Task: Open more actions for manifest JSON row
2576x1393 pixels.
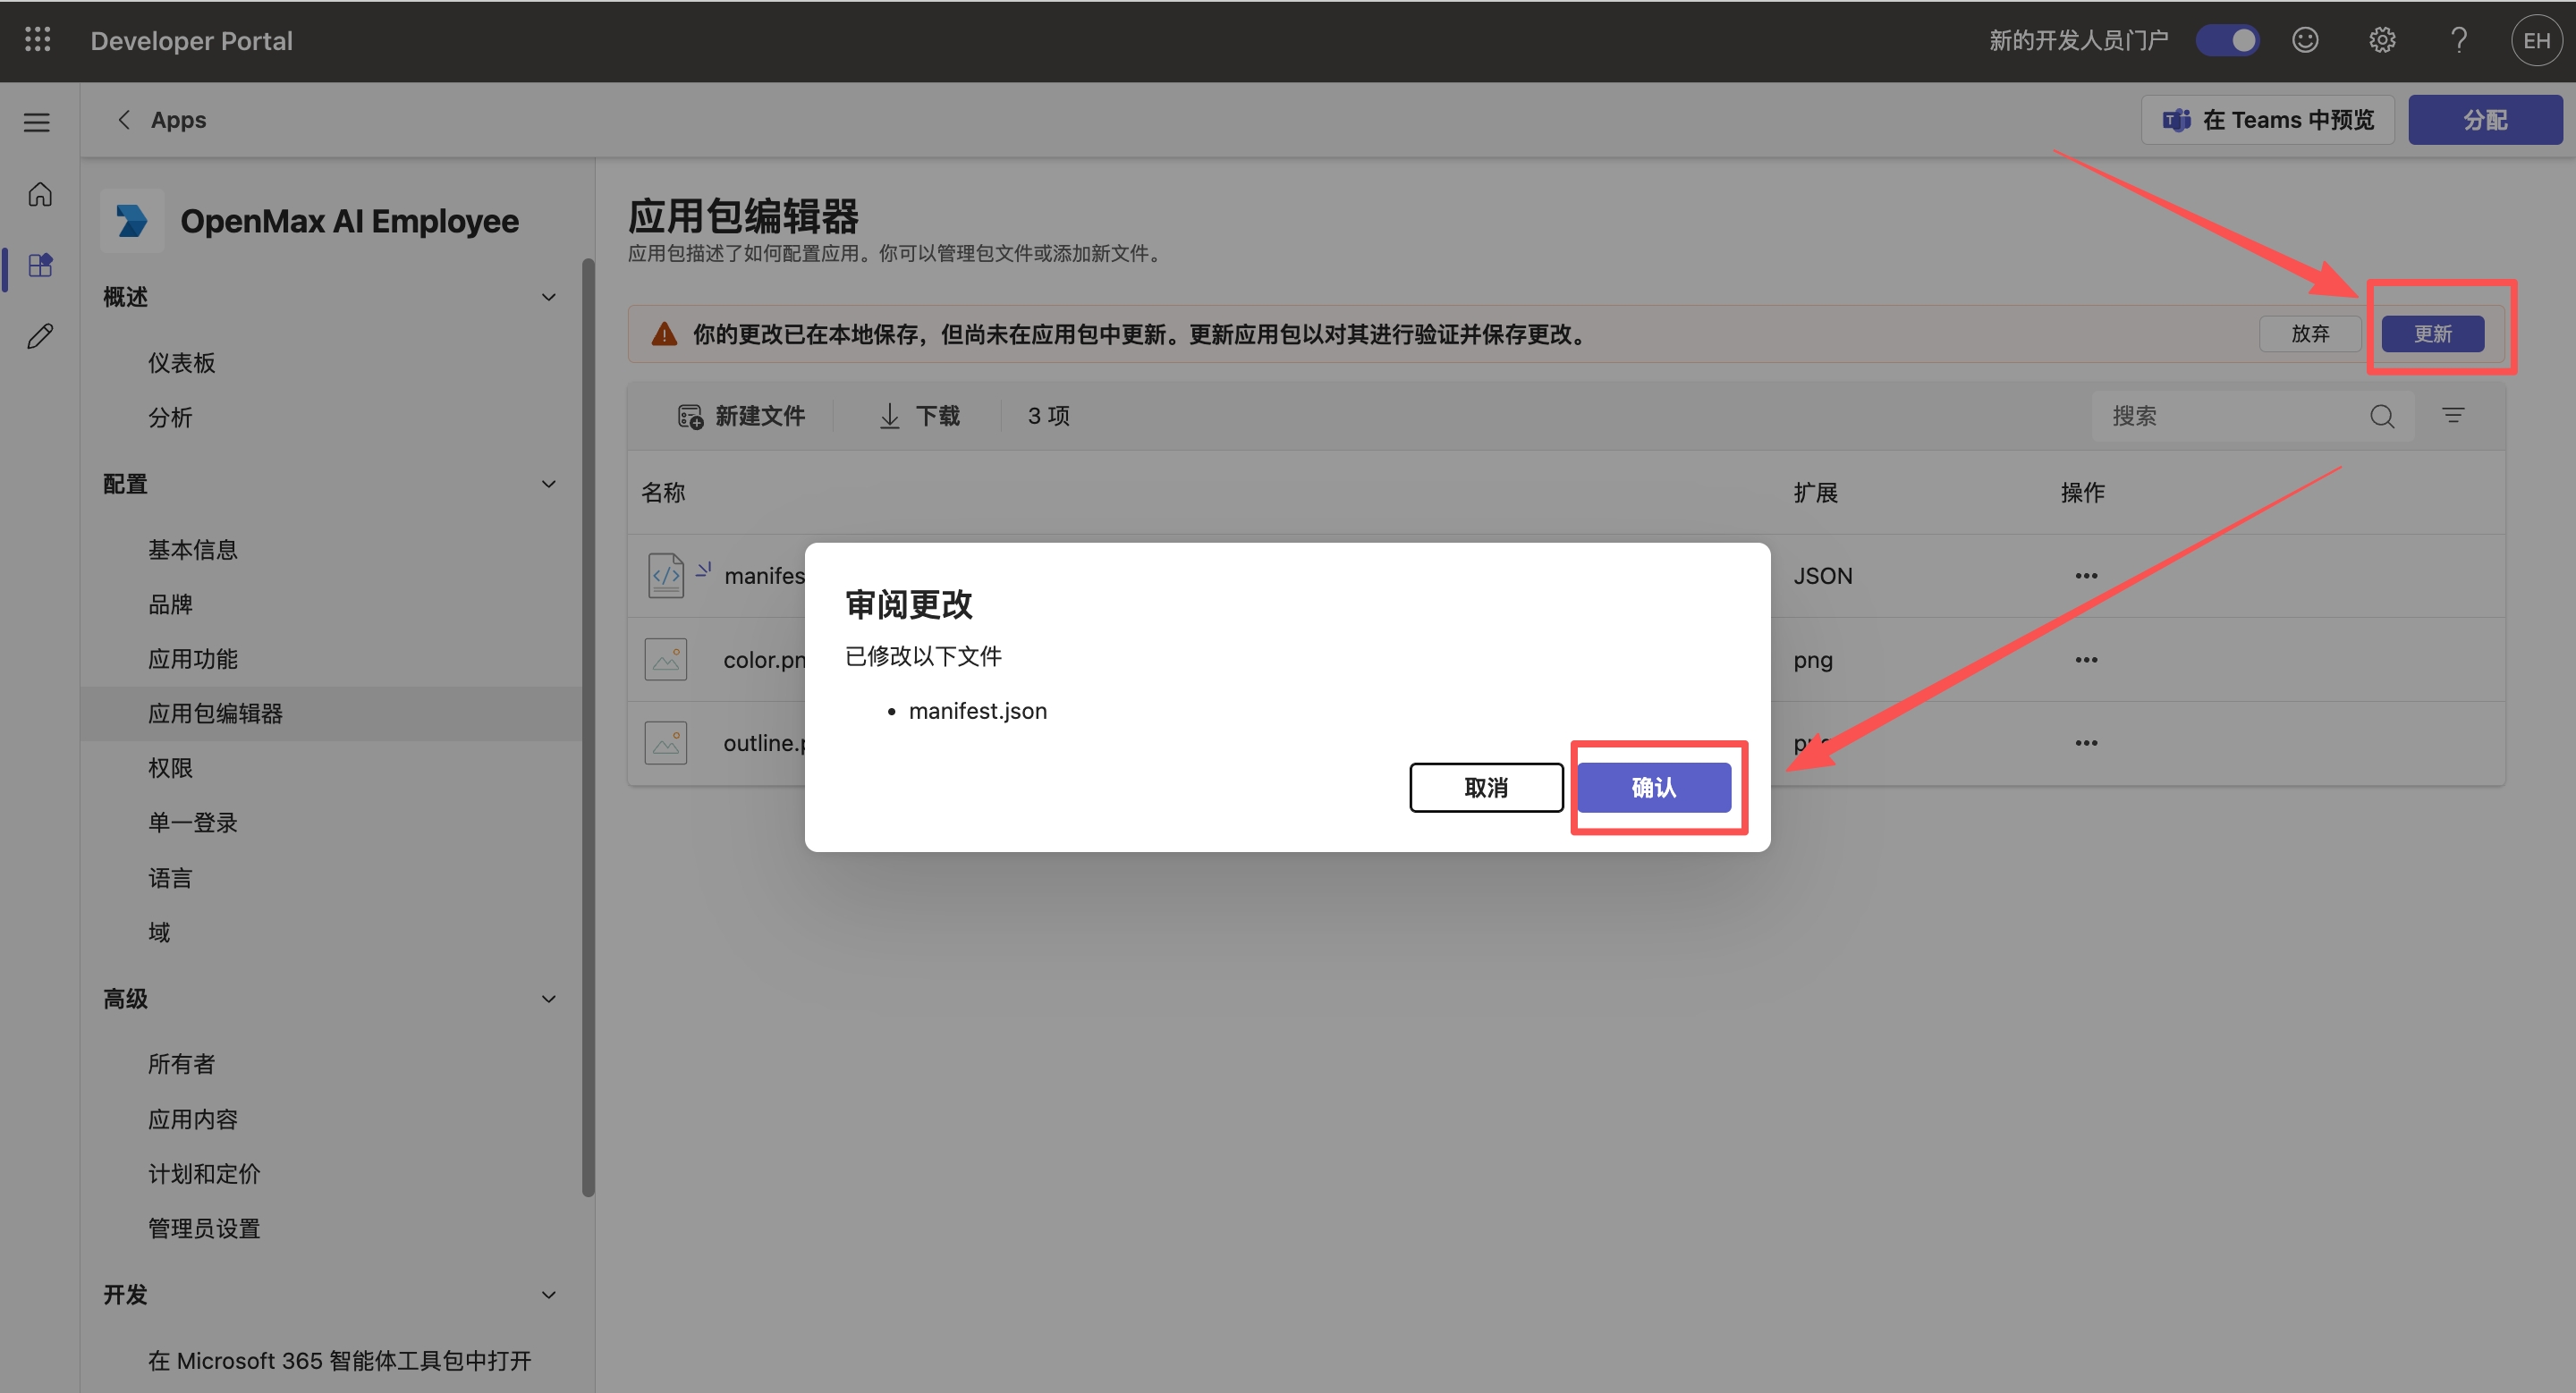Action: [x=2086, y=576]
